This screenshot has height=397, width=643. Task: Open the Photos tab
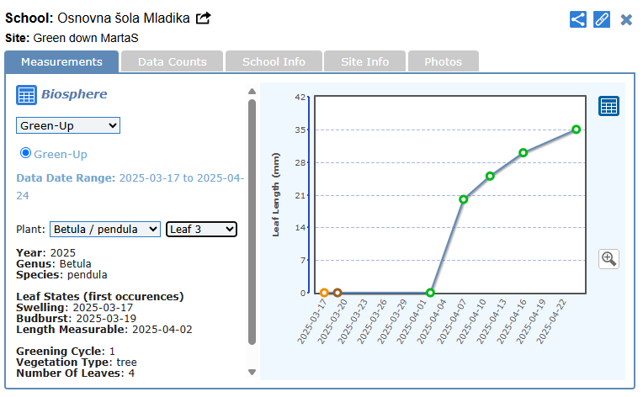pyautogui.click(x=443, y=61)
